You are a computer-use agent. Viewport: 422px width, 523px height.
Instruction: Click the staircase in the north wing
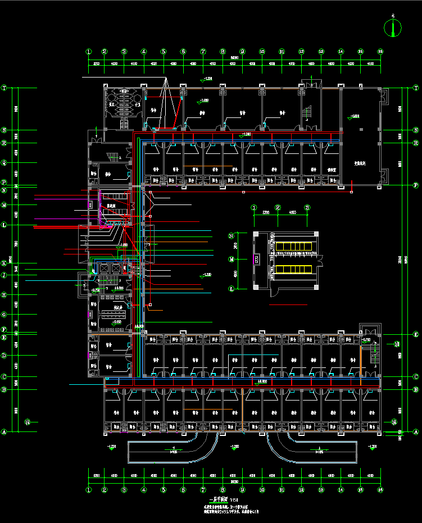coord(306,113)
